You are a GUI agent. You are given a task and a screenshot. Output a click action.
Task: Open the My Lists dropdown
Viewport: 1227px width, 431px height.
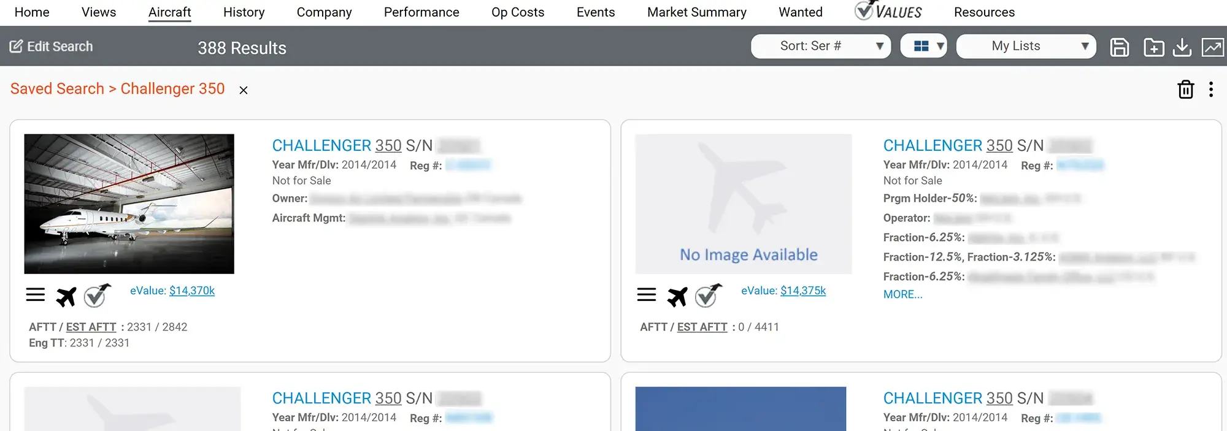pos(1026,46)
